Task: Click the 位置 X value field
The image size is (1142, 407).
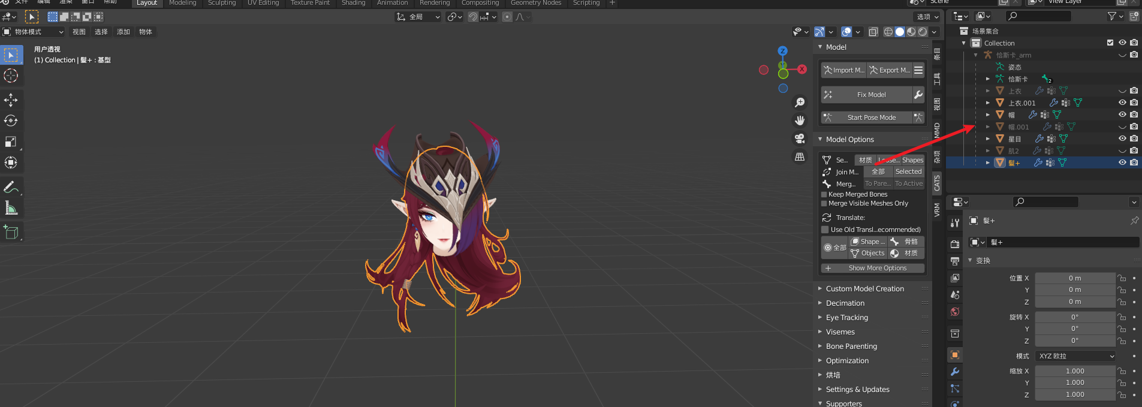Action: pos(1075,278)
